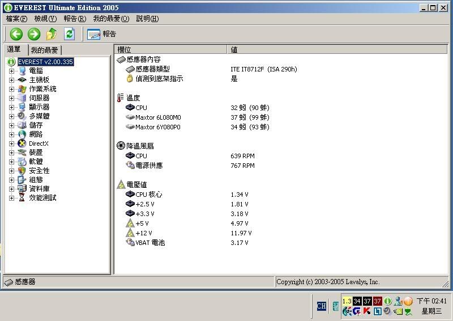Select the EVEREST v2.00.335 root node
The width and height of the screenshot is (453, 321).
pos(46,62)
